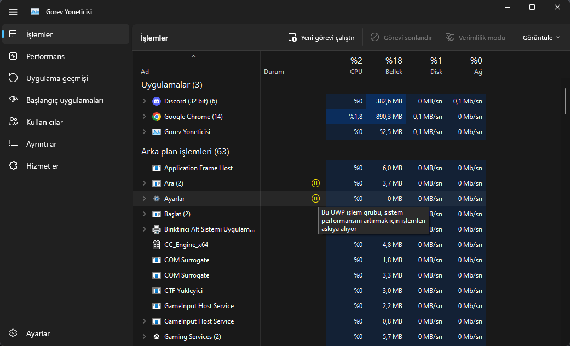Expand the Discord (32 bit) process group
The width and height of the screenshot is (570, 346).
pos(145,101)
